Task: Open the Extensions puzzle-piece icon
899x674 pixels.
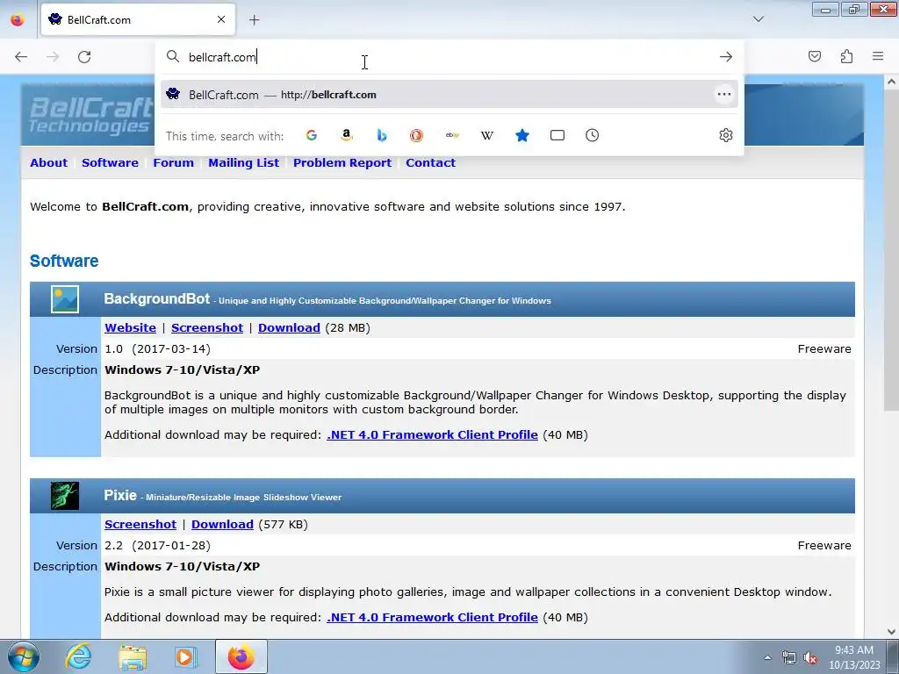Action: 846,56
